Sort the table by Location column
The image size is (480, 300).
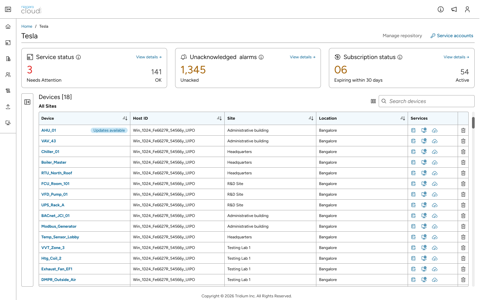click(x=403, y=118)
